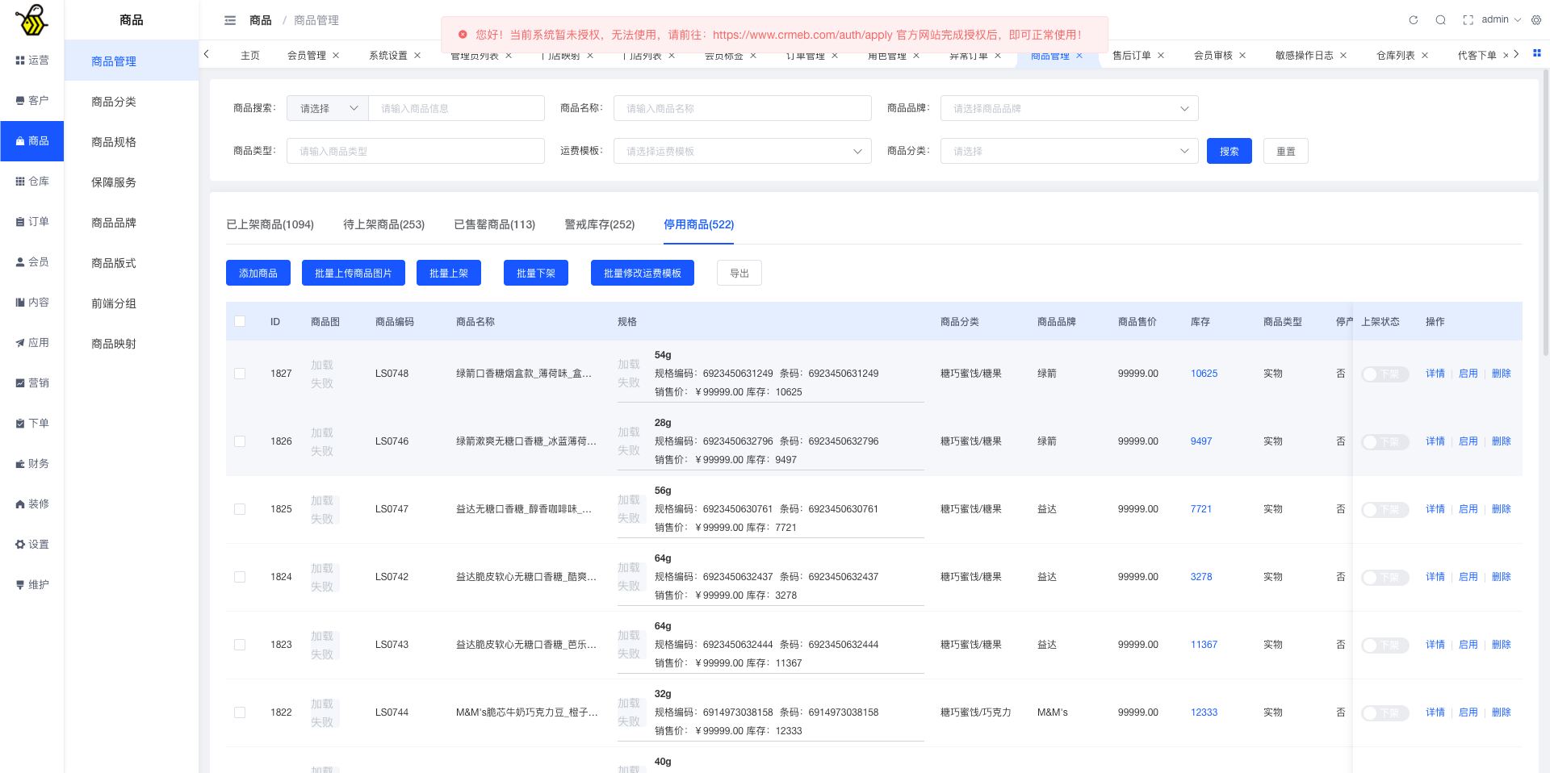
Task: Focus the 商品名称 input field
Action: (742, 108)
